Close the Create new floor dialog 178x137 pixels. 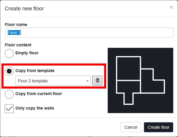[171, 7]
